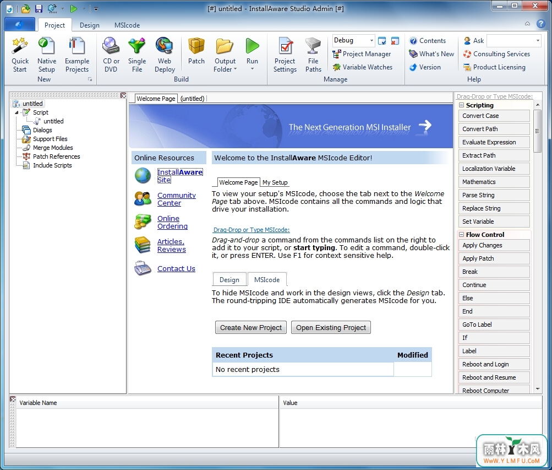Open the Output Folder
Image resolution: width=552 pixels, height=470 pixels.
pyautogui.click(x=225, y=51)
